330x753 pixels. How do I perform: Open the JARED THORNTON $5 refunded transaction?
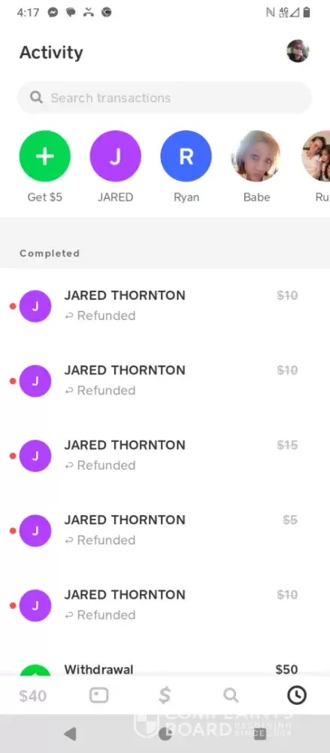[x=165, y=530]
